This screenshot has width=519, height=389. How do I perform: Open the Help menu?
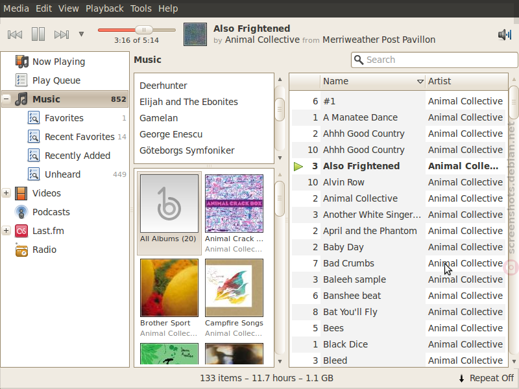168,8
